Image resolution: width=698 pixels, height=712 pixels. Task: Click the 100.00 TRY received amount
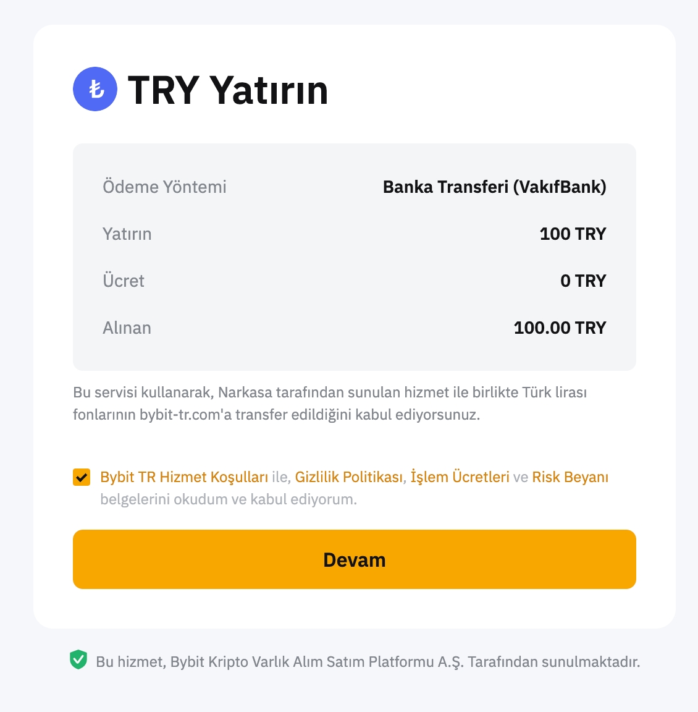pos(560,328)
